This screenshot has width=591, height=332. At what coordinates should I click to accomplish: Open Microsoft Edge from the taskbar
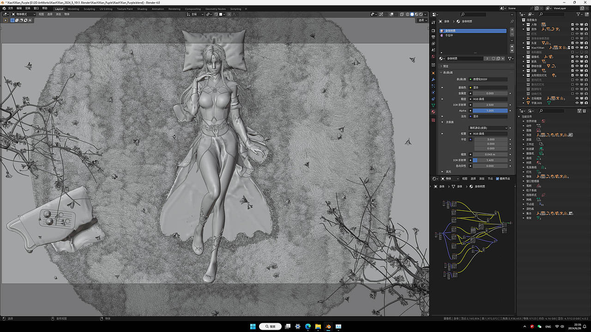point(308,326)
